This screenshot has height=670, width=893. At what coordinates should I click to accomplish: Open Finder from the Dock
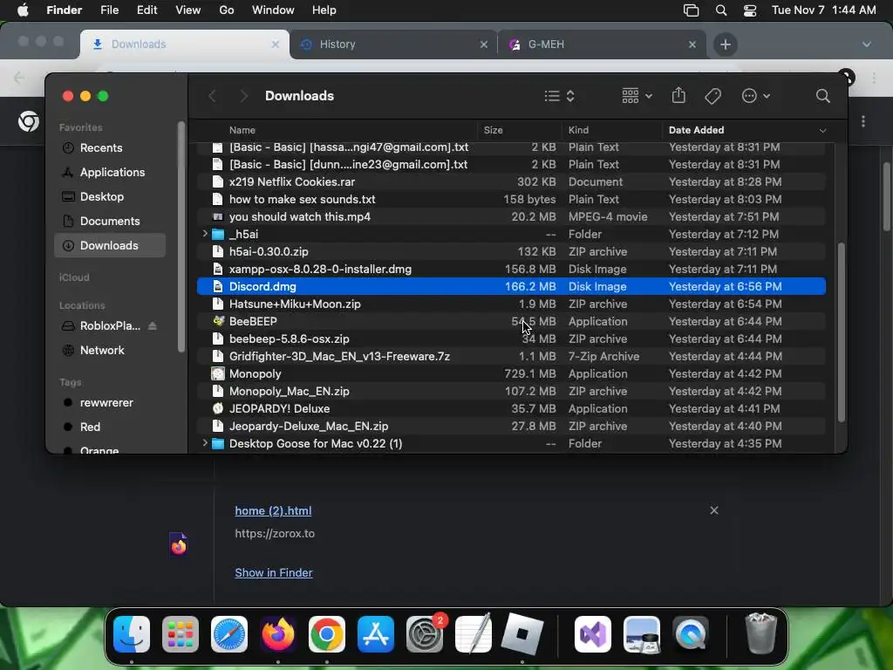[x=132, y=634]
